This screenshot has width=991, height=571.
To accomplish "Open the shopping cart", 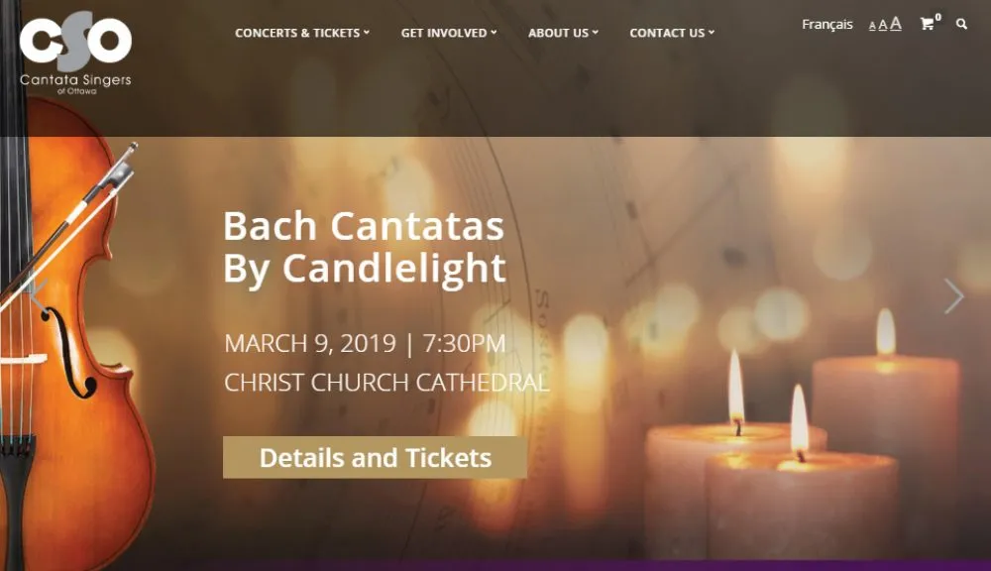I will 927,25.
